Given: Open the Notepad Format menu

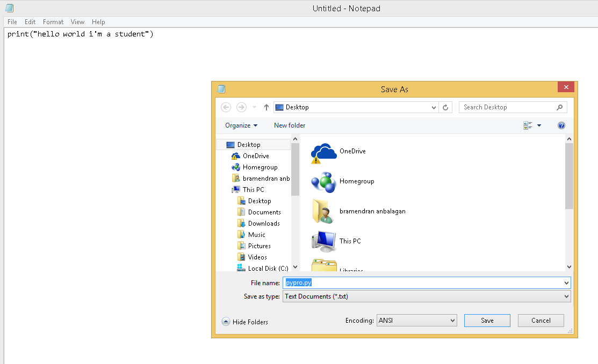Looking at the screenshot, I should coord(53,21).
